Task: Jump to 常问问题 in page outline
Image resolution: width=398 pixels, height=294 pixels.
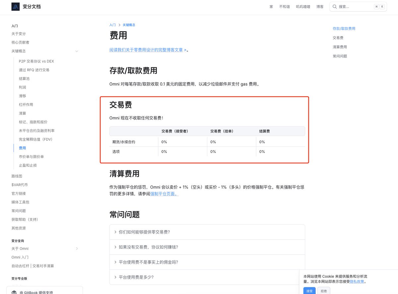Action: [340, 56]
